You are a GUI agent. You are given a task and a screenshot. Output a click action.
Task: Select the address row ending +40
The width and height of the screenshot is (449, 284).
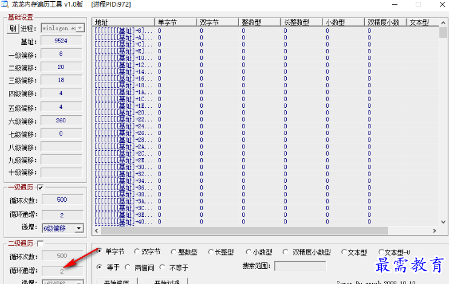point(123,222)
